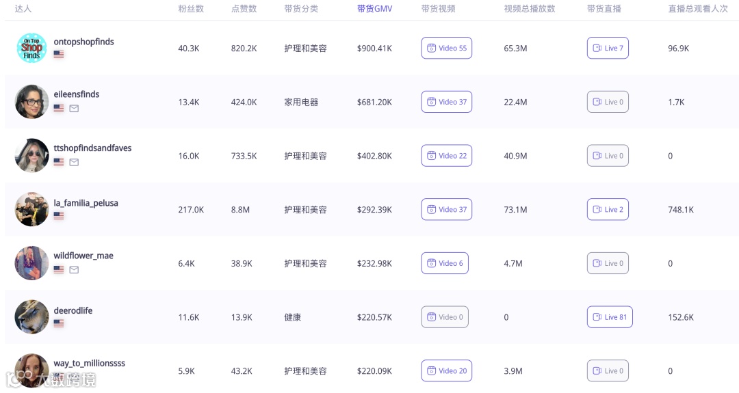View Live 81 streams of deerodlife
The image size is (739, 393).
[x=610, y=316]
